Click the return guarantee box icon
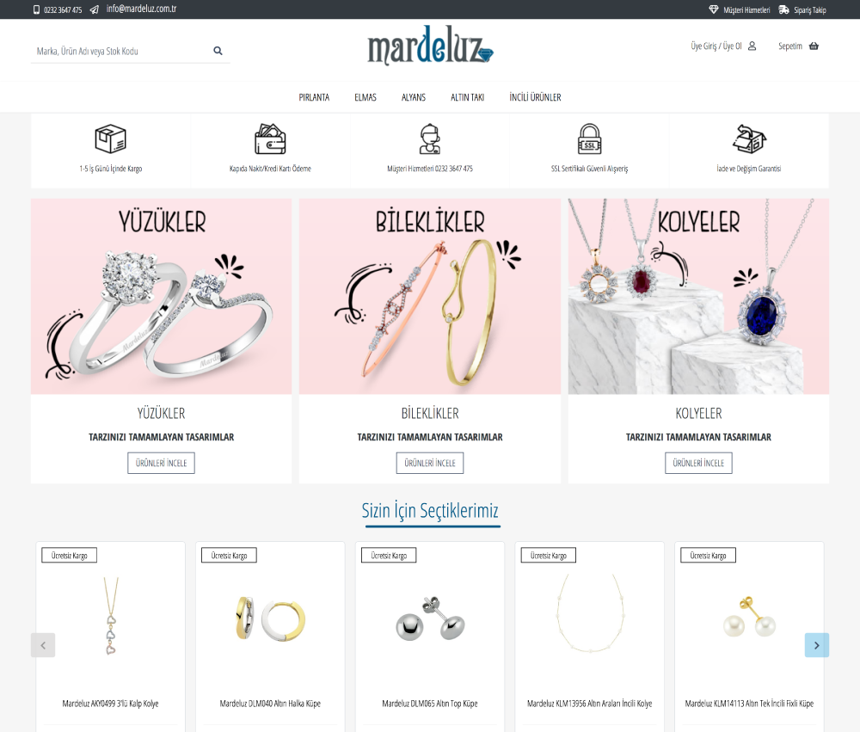Image resolution: width=860 pixels, height=732 pixels. click(749, 138)
